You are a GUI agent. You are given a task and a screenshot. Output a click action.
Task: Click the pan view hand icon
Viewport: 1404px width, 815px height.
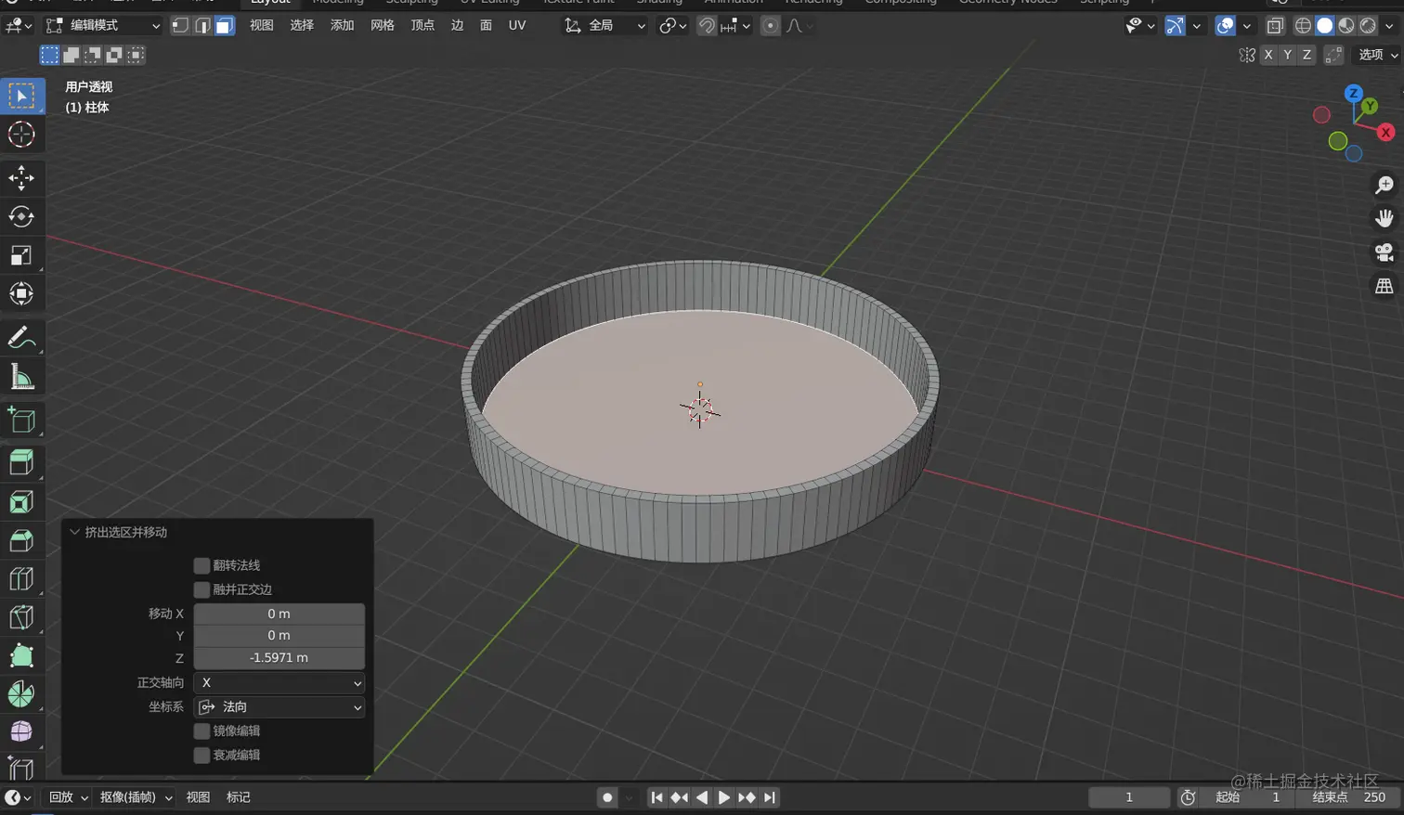[x=1384, y=219]
